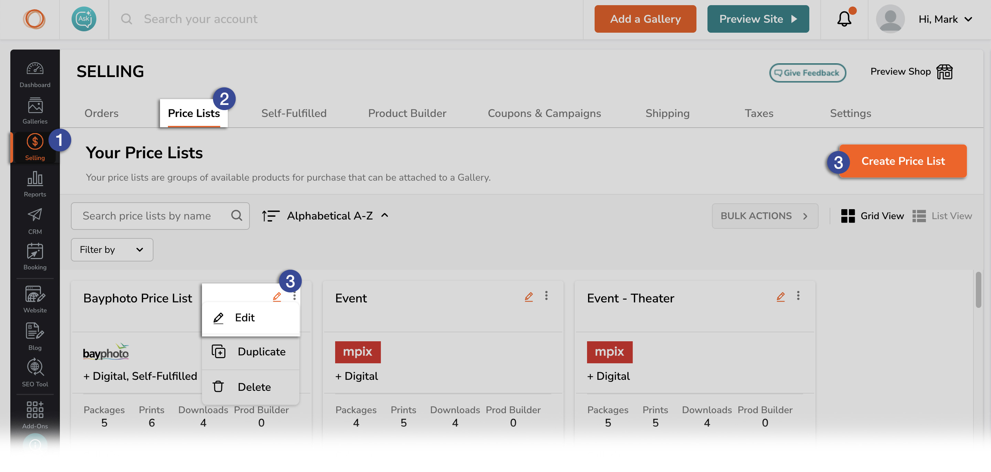Click the edit pencil on Event card

pos(529,297)
